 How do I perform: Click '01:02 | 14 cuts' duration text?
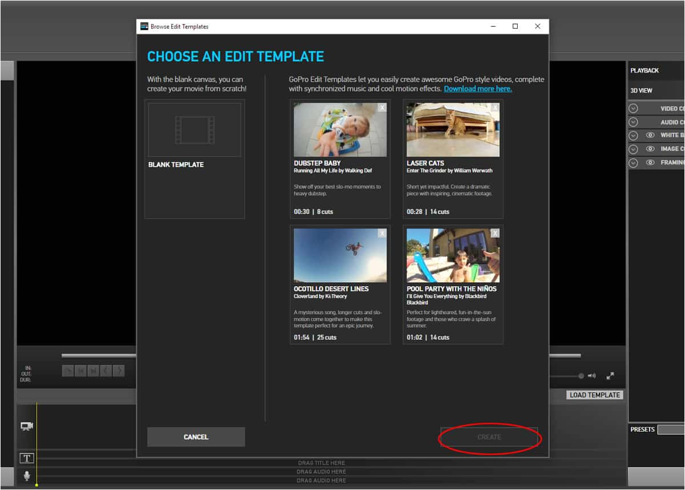(x=428, y=338)
